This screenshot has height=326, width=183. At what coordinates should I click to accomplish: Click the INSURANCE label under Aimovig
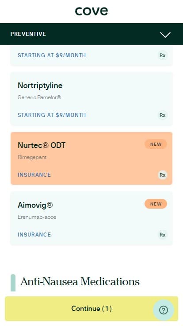(34, 234)
